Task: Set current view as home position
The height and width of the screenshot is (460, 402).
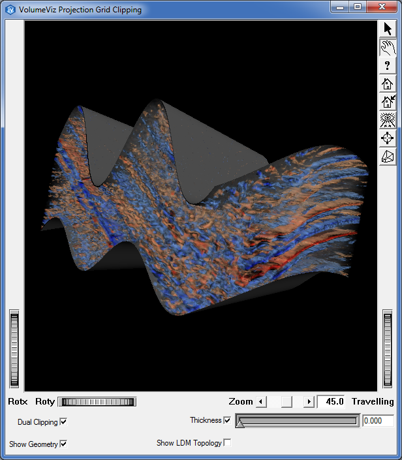Action: pyautogui.click(x=388, y=102)
